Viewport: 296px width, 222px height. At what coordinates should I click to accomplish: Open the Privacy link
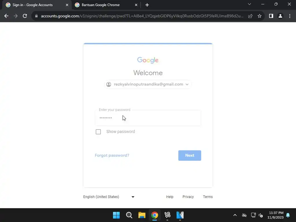coord(188,197)
